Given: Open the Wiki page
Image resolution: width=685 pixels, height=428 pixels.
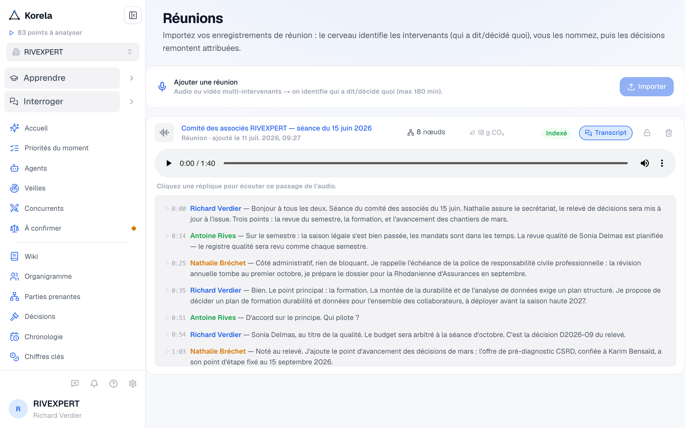Looking at the screenshot, I should click(31, 257).
